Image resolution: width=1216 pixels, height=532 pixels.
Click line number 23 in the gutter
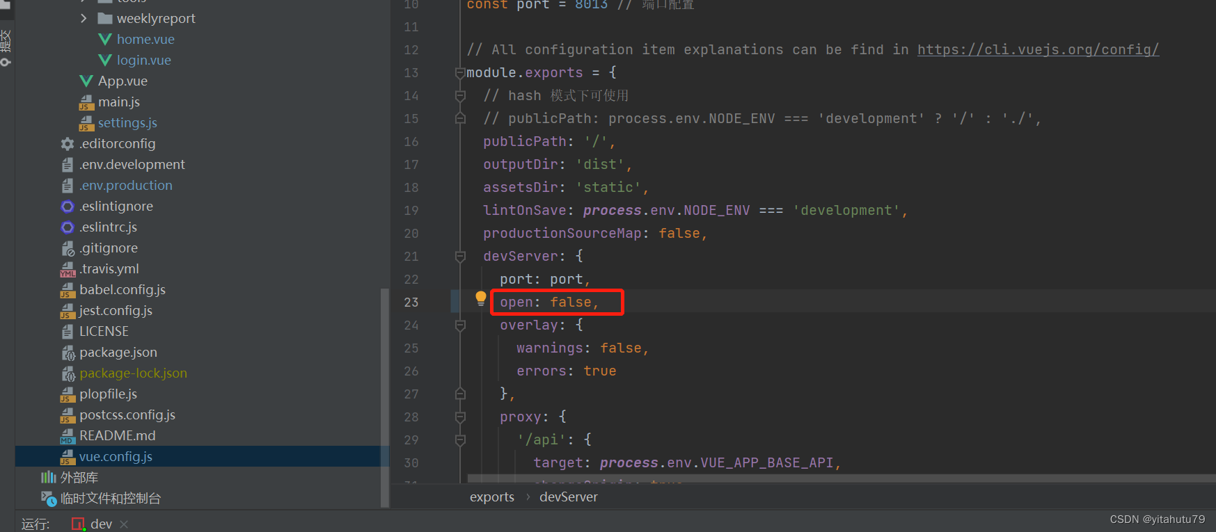click(411, 302)
